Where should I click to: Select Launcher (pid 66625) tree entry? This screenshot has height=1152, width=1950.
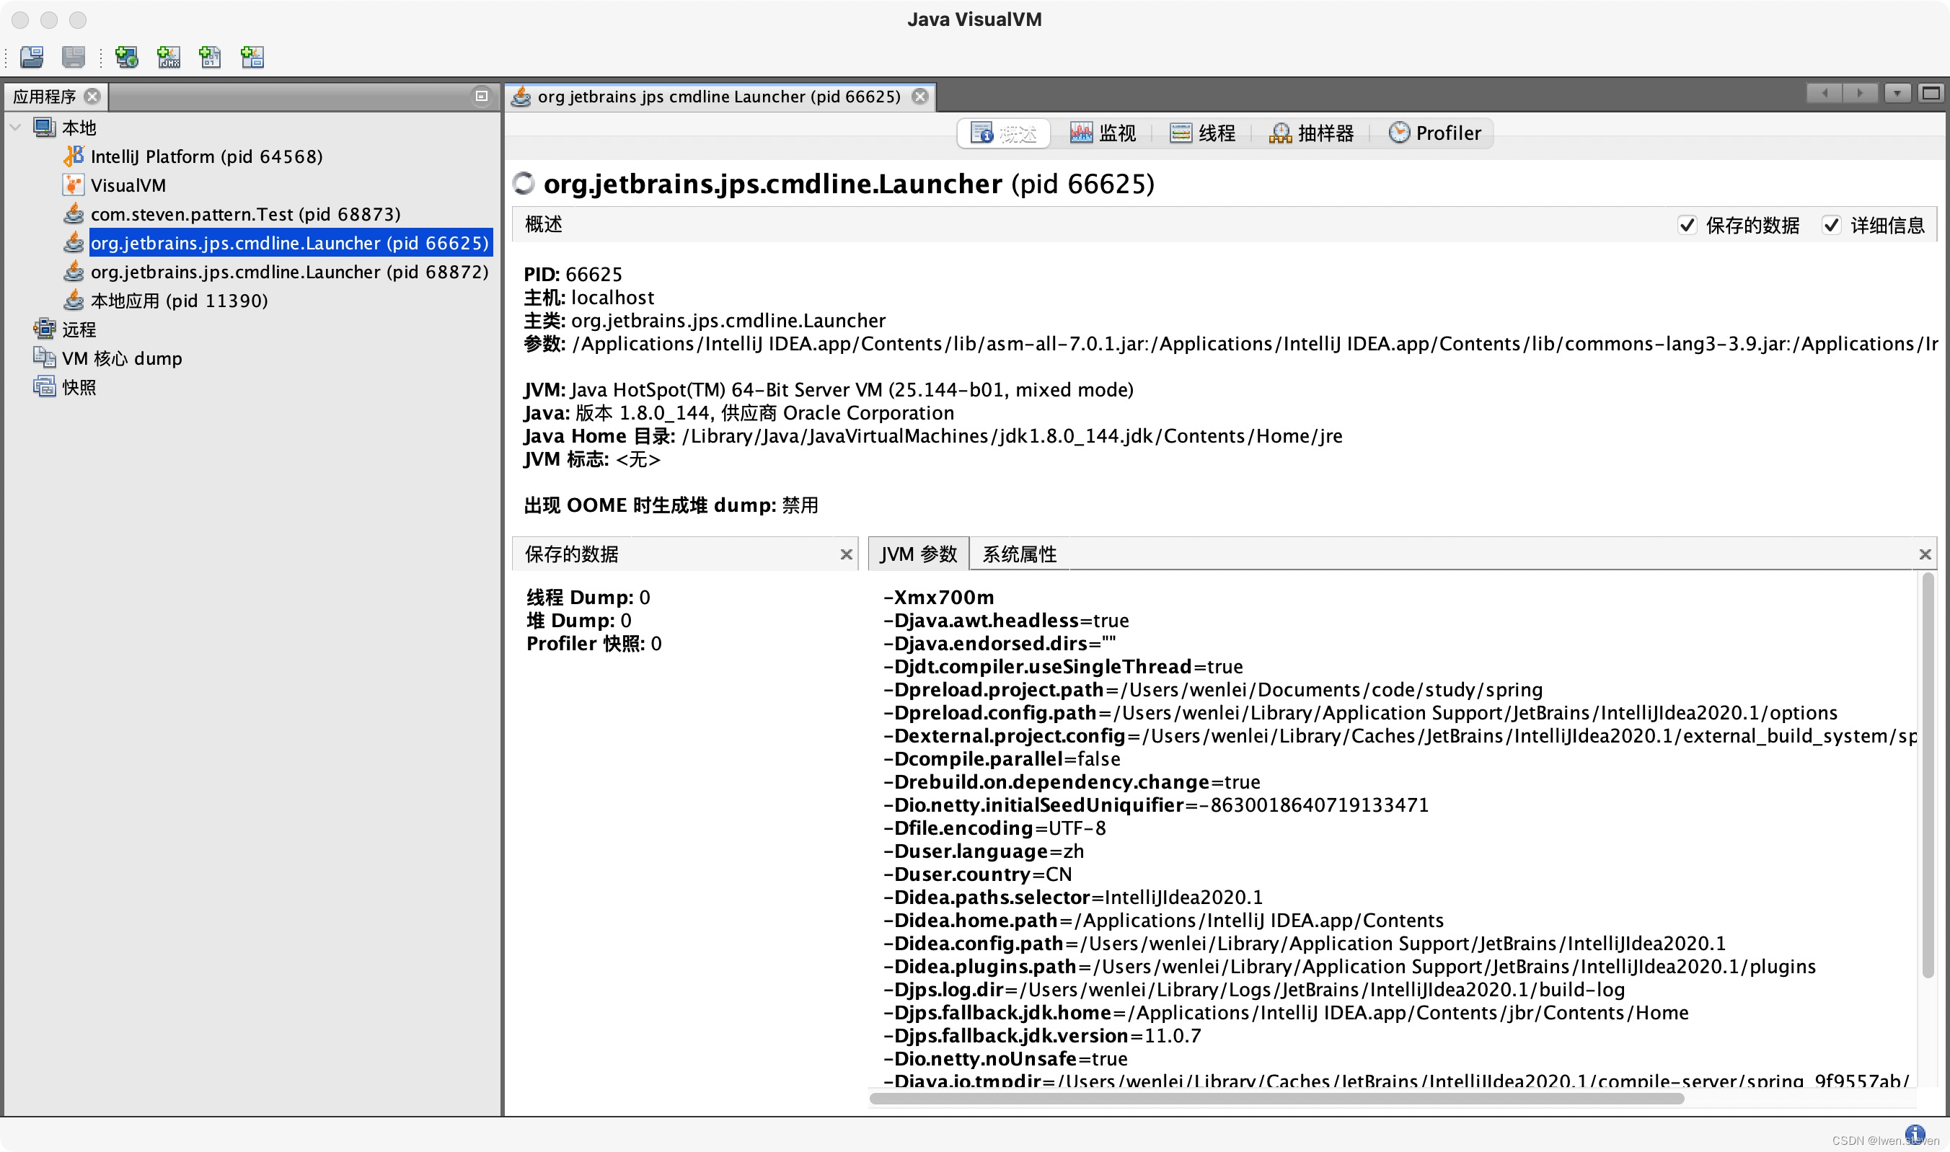[x=290, y=243]
